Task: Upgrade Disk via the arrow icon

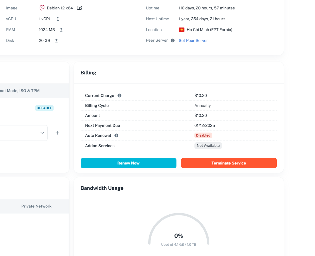Action: click(x=56, y=40)
